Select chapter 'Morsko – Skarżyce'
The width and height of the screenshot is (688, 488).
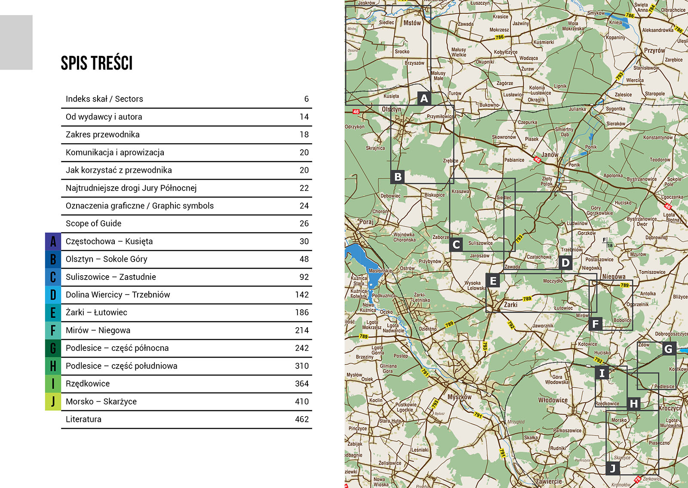pos(186,402)
